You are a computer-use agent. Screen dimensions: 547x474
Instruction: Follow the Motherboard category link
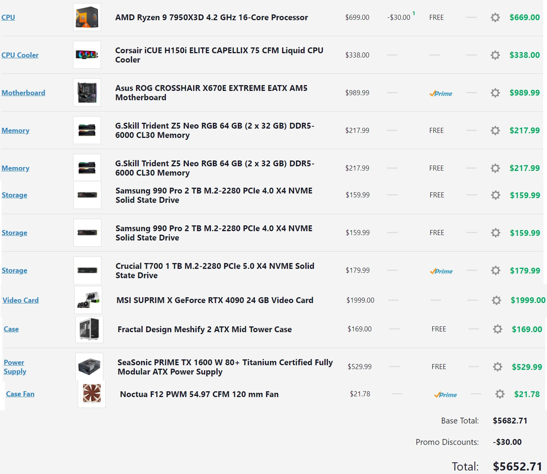23,93
